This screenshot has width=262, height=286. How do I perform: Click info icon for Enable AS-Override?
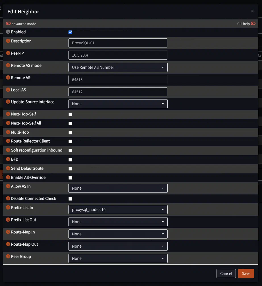[x=8, y=177]
